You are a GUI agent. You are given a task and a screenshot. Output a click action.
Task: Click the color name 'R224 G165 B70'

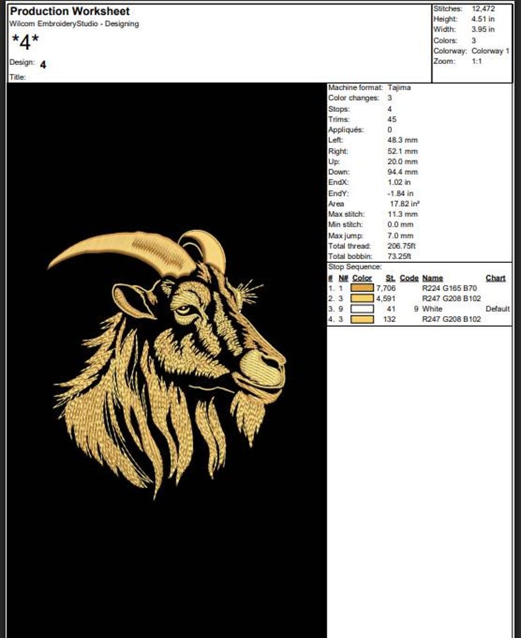point(449,288)
